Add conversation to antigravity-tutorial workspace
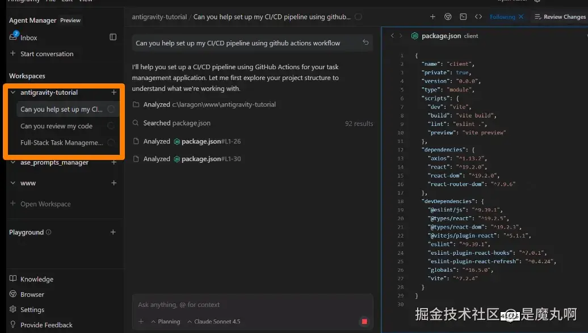The image size is (588, 333). (114, 92)
